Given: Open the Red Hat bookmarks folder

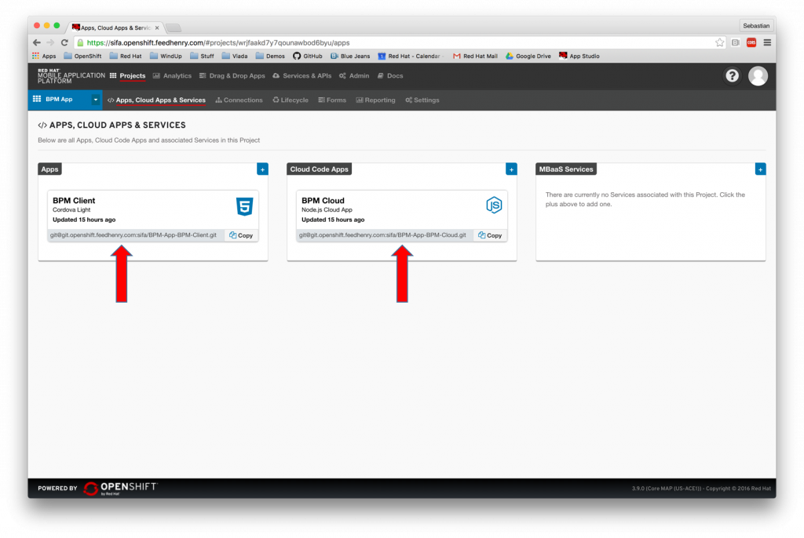Looking at the screenshot, I should click(126, 56).
